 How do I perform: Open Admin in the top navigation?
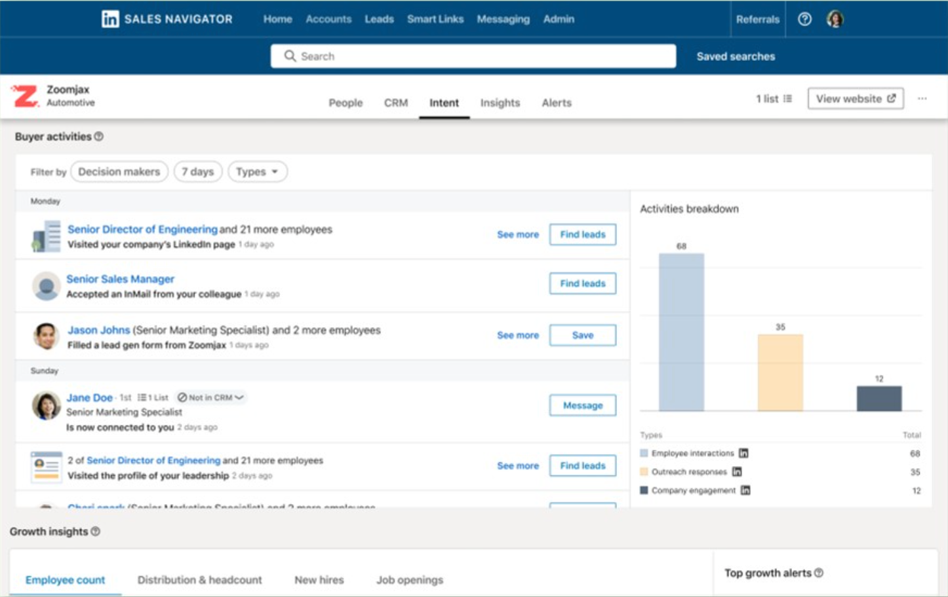(559, 19)
